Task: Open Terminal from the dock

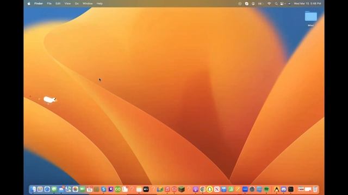Action: click(291, 189)
